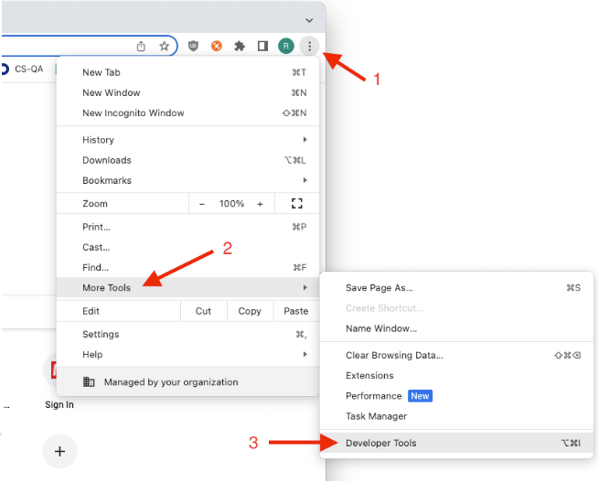
Task: Click the orange extension icon in toolbar
Action: pyautogui.click(x=217, y=46)
